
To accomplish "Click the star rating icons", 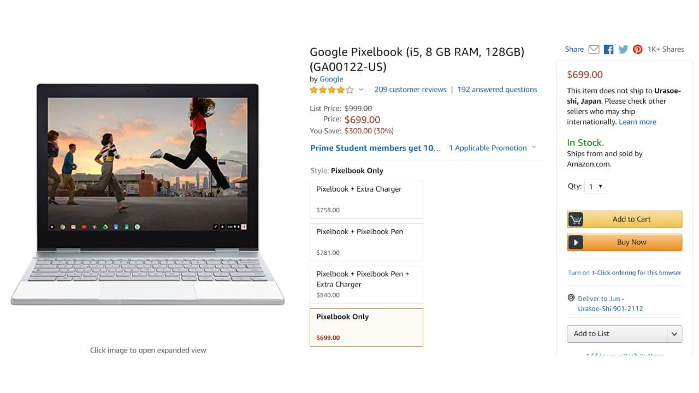I will 331,90.
